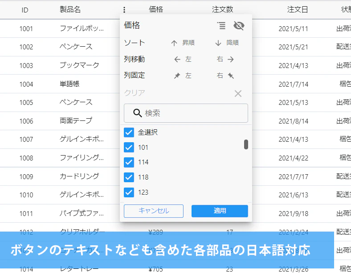Uncheck the 101 value checkbox
This screenshot has height=276, width=351.
point(129,148)
